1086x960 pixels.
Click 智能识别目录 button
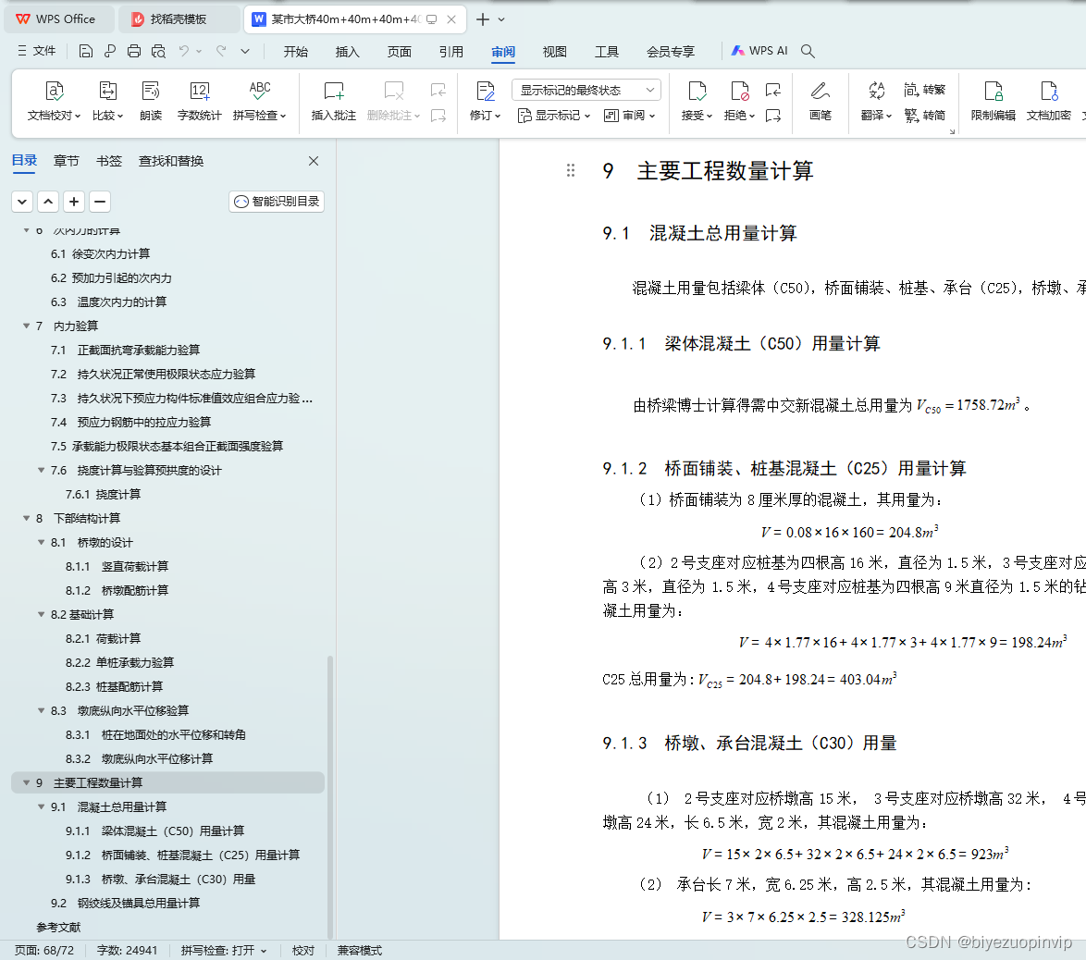pos(277,202)
